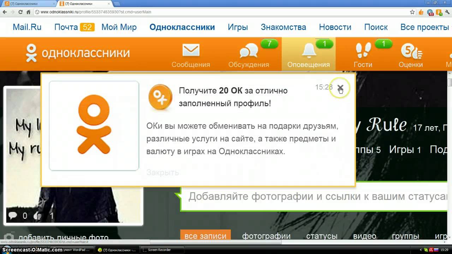Screen dimensions: 452x254
Task: Click the large Odnoklassniki logo thumbnail in popup
Action: tap(94, 126)
